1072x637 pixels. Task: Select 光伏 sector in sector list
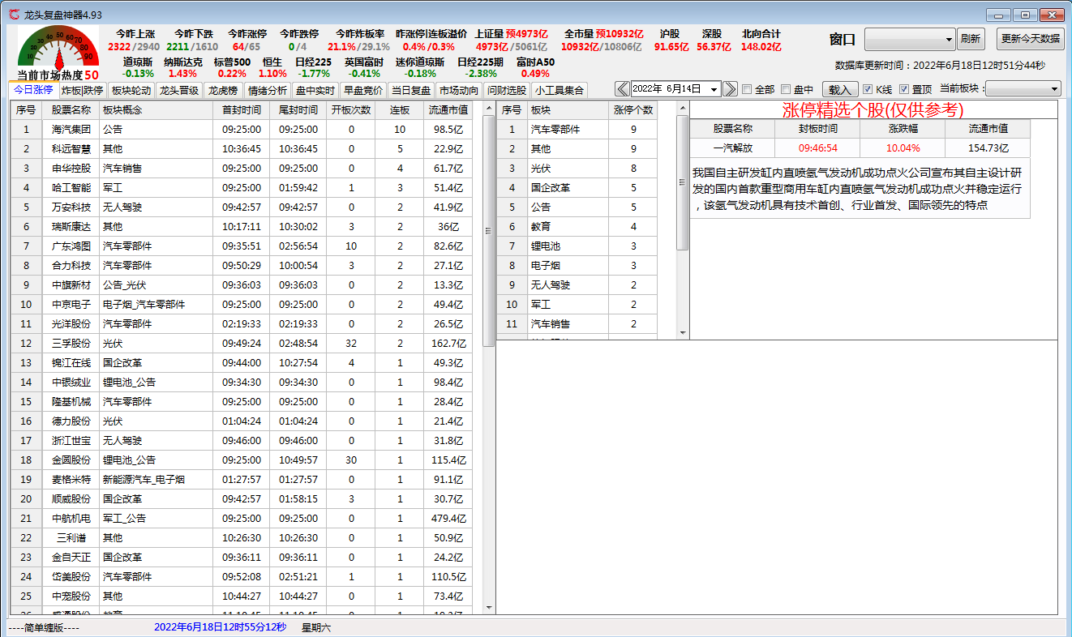click(577, 168)
